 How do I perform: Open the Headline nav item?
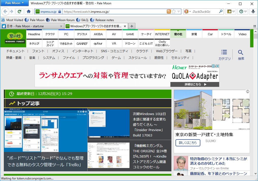(x=34, y=34)
